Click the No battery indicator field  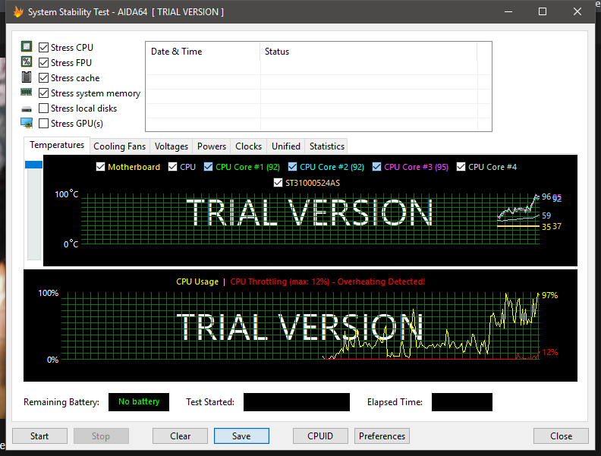[139, 402]
